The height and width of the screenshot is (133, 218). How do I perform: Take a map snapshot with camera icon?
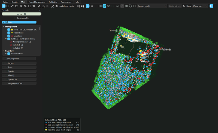pos(108,6)
